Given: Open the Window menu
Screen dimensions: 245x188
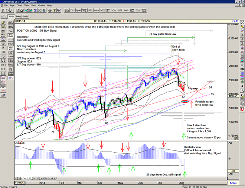Looking at the screenshot, I should 41,6.
